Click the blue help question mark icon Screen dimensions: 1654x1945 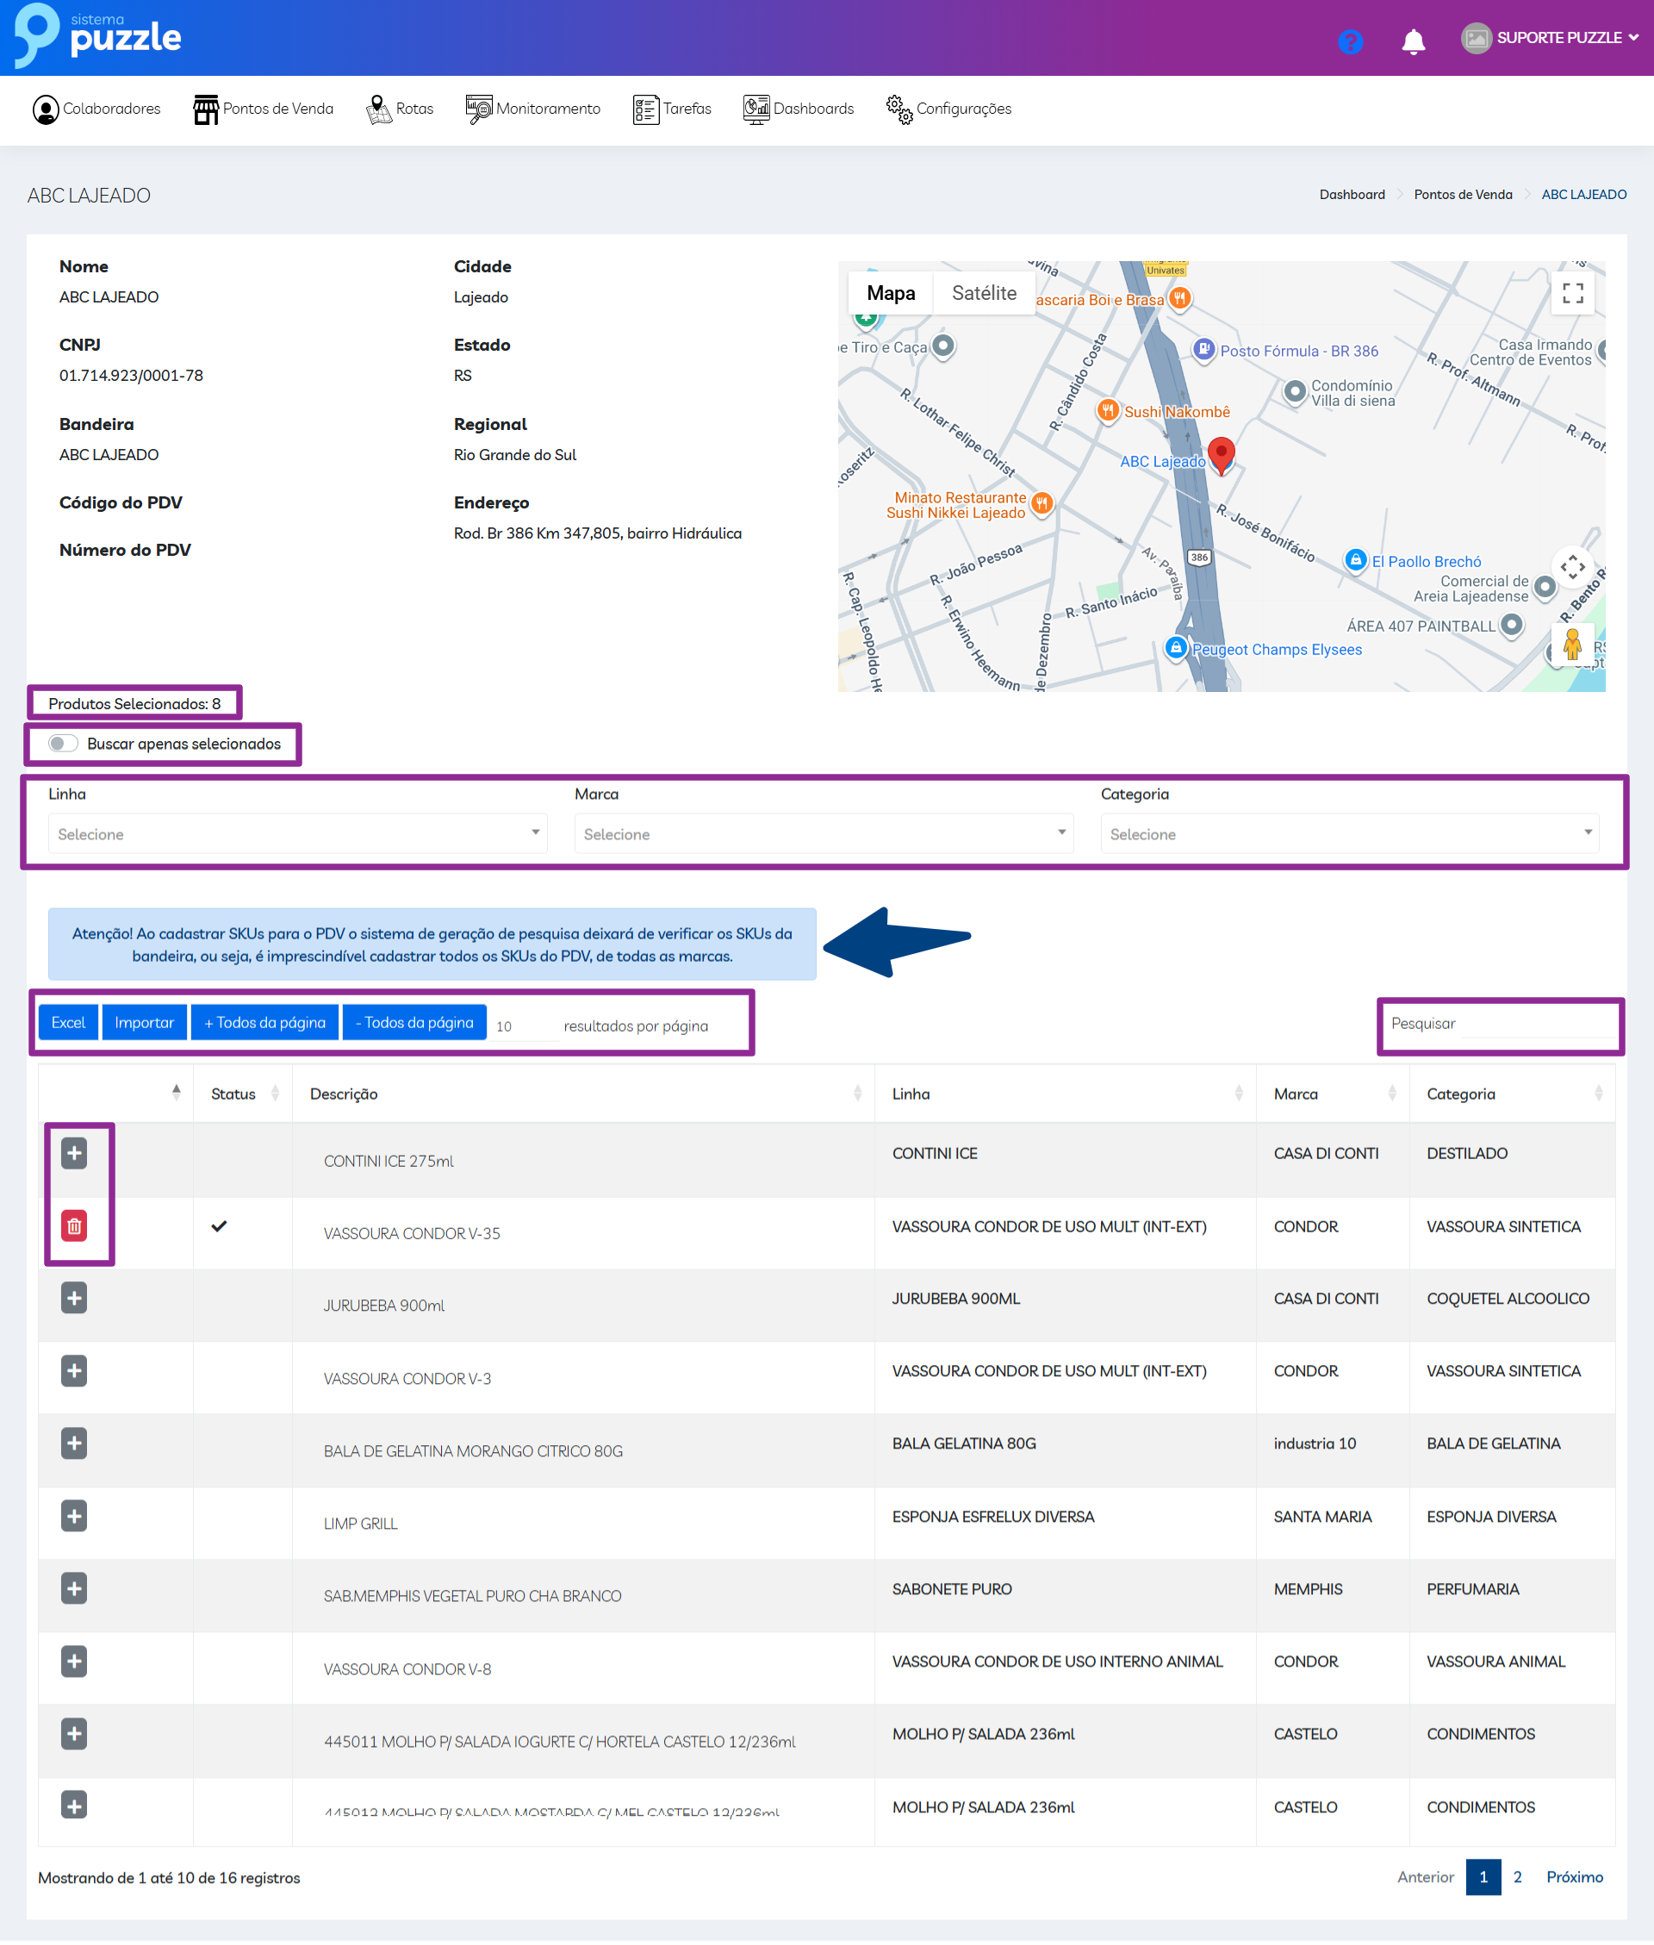coord(1349,41)
